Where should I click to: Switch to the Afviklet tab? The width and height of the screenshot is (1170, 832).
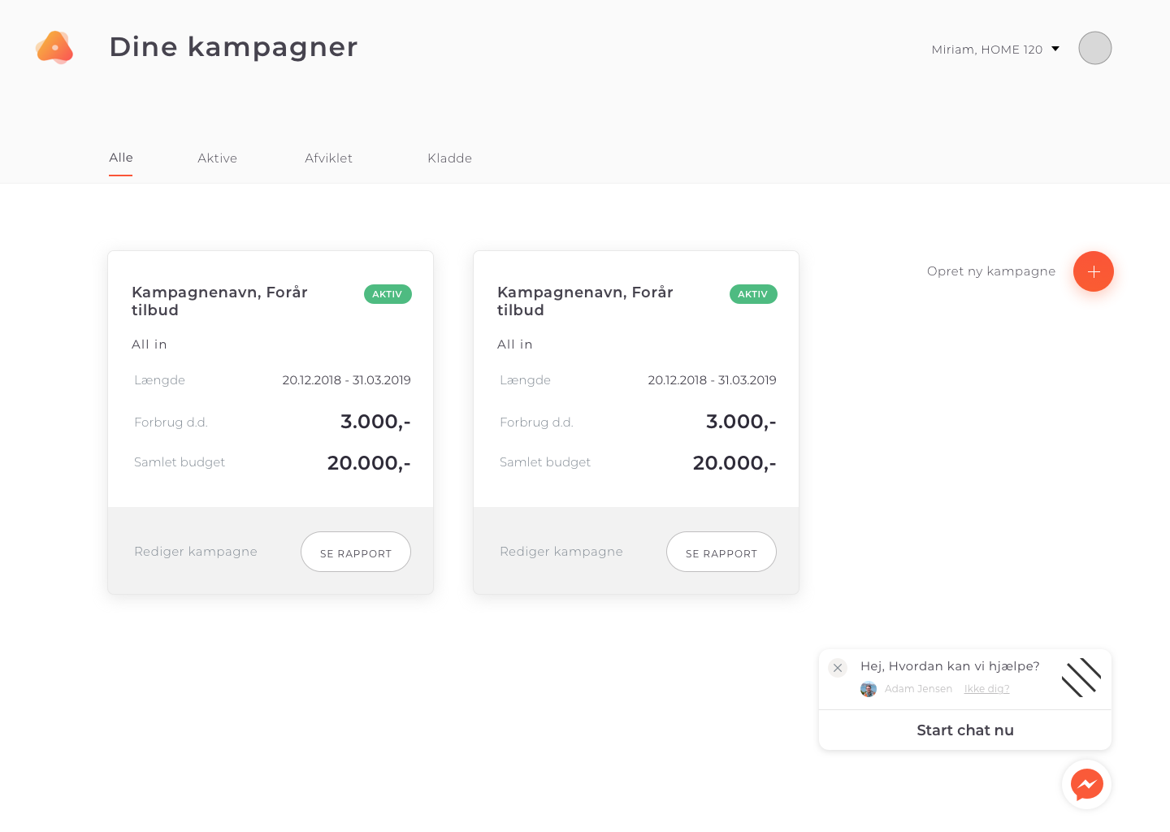coord(328,158)
